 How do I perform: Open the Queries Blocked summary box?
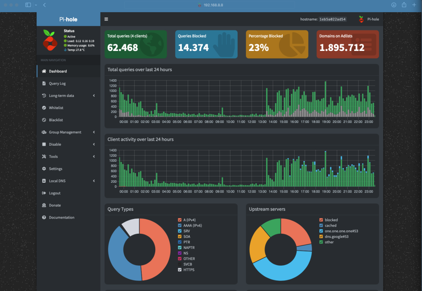point(206,44)
